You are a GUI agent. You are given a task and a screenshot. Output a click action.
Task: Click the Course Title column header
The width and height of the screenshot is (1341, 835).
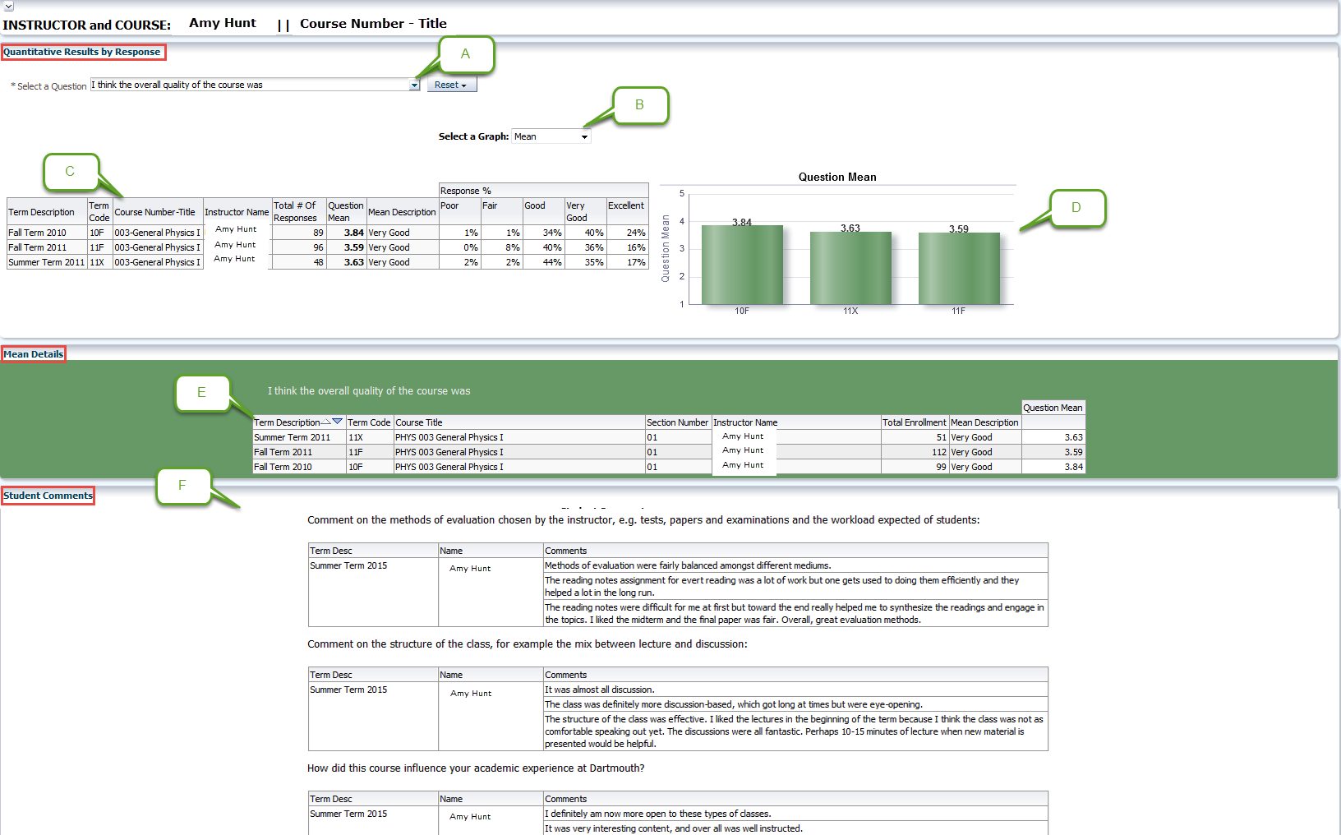419,422
